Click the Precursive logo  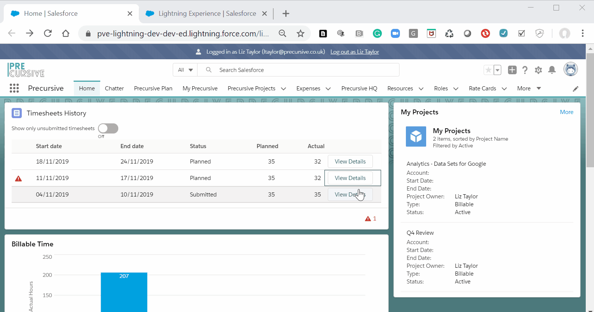(26, 70)
